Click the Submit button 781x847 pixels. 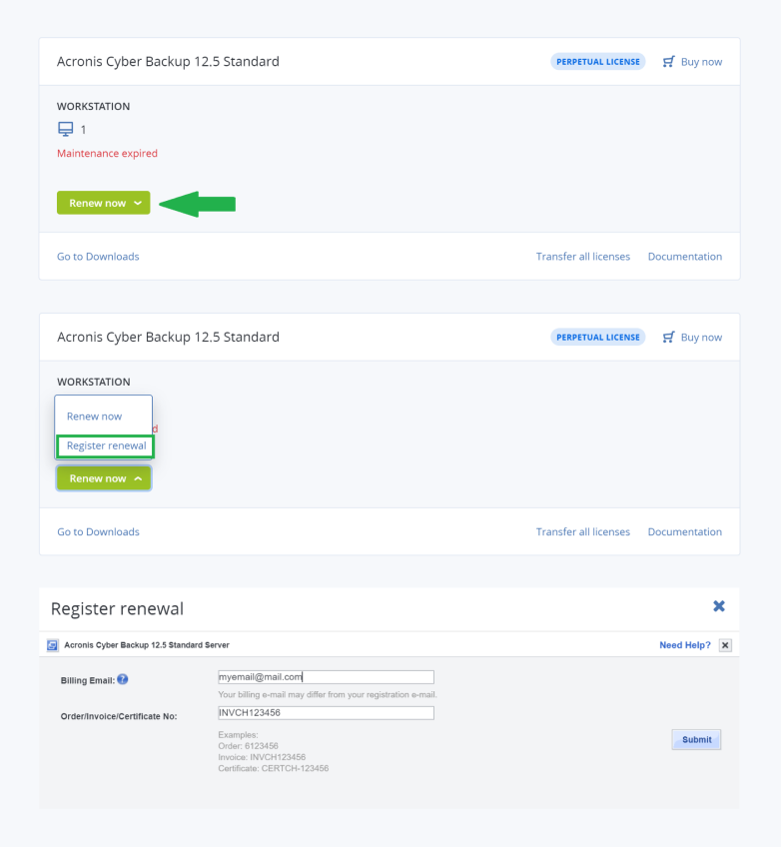(x=696, y=739)
